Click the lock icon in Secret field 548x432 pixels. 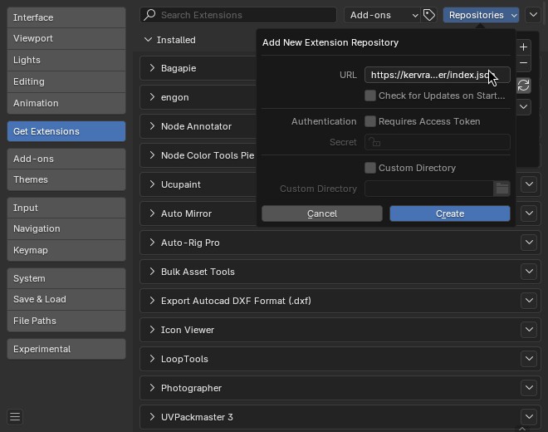[x=374, y=142]
